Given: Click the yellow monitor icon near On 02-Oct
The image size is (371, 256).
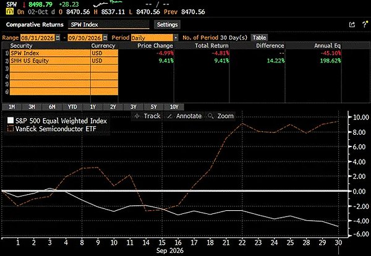Looking at the screenshot, I should pyautogui.click(x=10, y=12).
